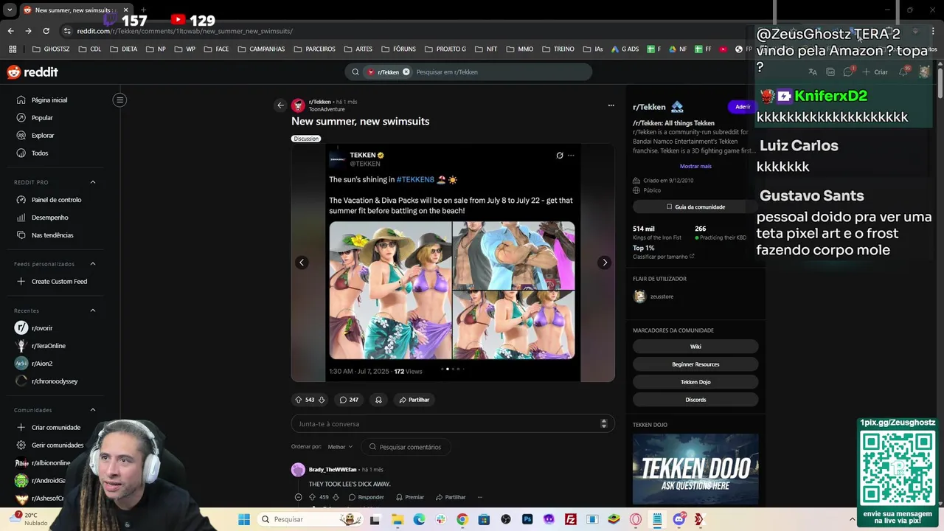The image size is (944, 531).
Task: Open more options on Brady_TheWWEfan's comment
Action: 479,497
